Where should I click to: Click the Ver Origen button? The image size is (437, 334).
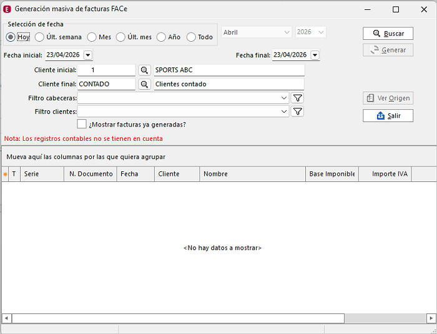[x=388, y=98]
